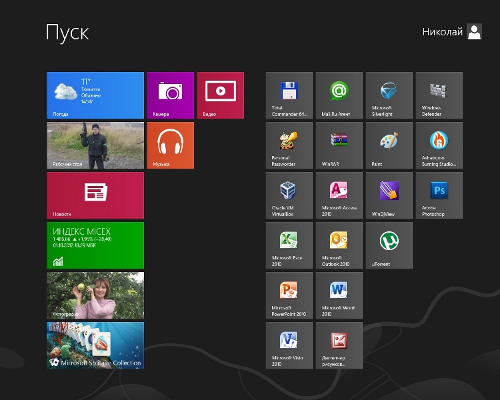Launch the Camera (Камера) tile
500x400 pixels.
170,95
